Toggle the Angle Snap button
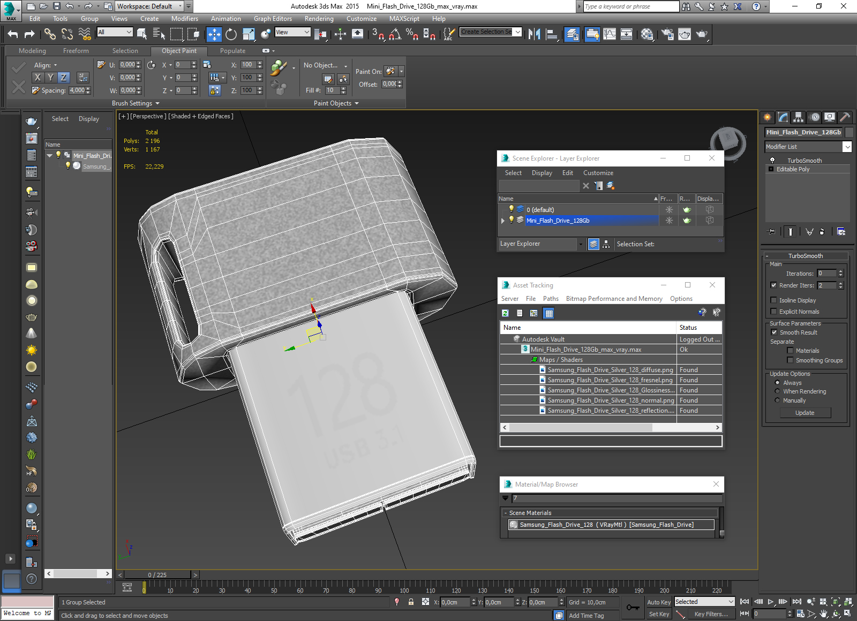Viewport: 857px width, 621px height. pos(395,34)
